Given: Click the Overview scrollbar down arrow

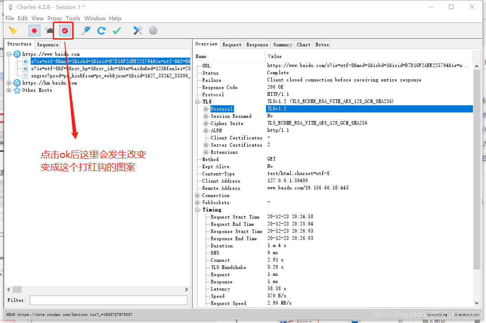Looking at the screenshot, I should (477, 303).
